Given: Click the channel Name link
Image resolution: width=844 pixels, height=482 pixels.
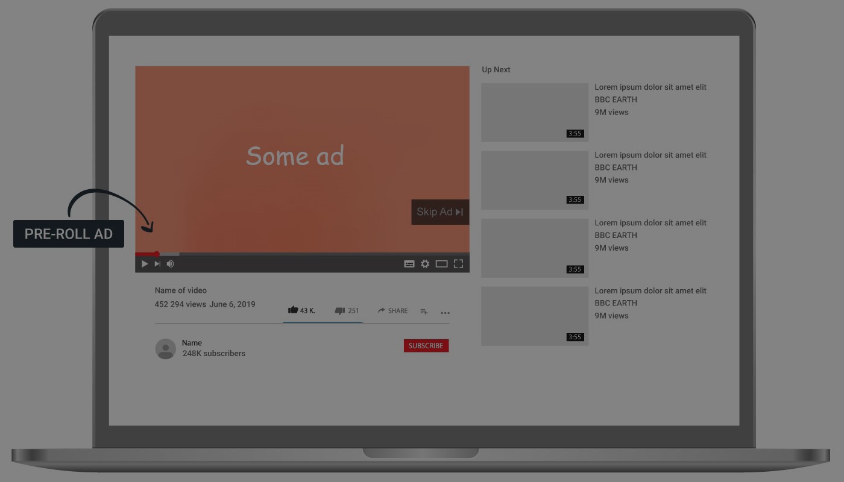Looking at the screenshot, I should (x=192, y=343).
